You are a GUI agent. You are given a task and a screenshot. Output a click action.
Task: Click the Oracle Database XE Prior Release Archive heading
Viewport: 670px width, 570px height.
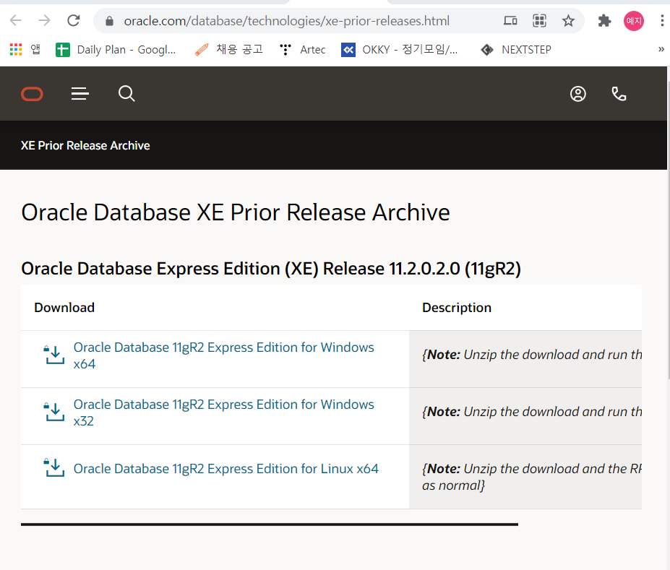click(236, 212)
